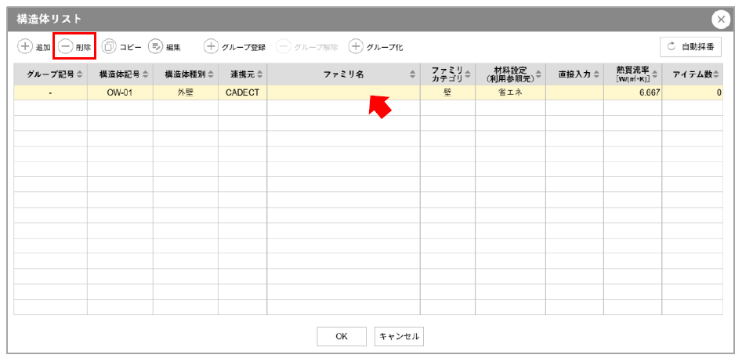Image resolution: width=742 pixels, height=362 pixels.
Task: Click the グループ登録 plus icon
Action: pos(211,47)
